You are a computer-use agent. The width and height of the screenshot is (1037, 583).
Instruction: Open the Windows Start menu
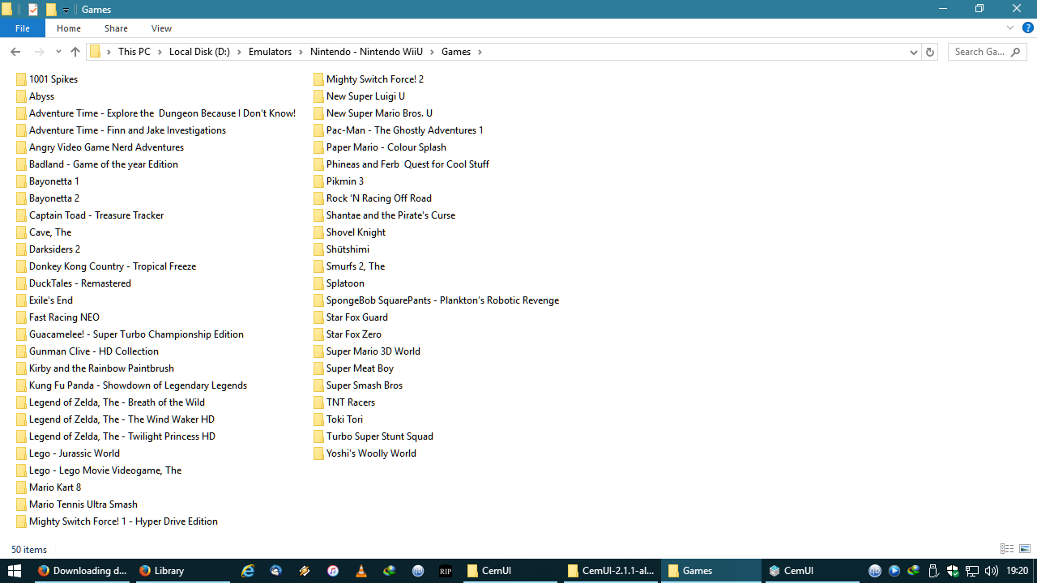coord(15,571)
